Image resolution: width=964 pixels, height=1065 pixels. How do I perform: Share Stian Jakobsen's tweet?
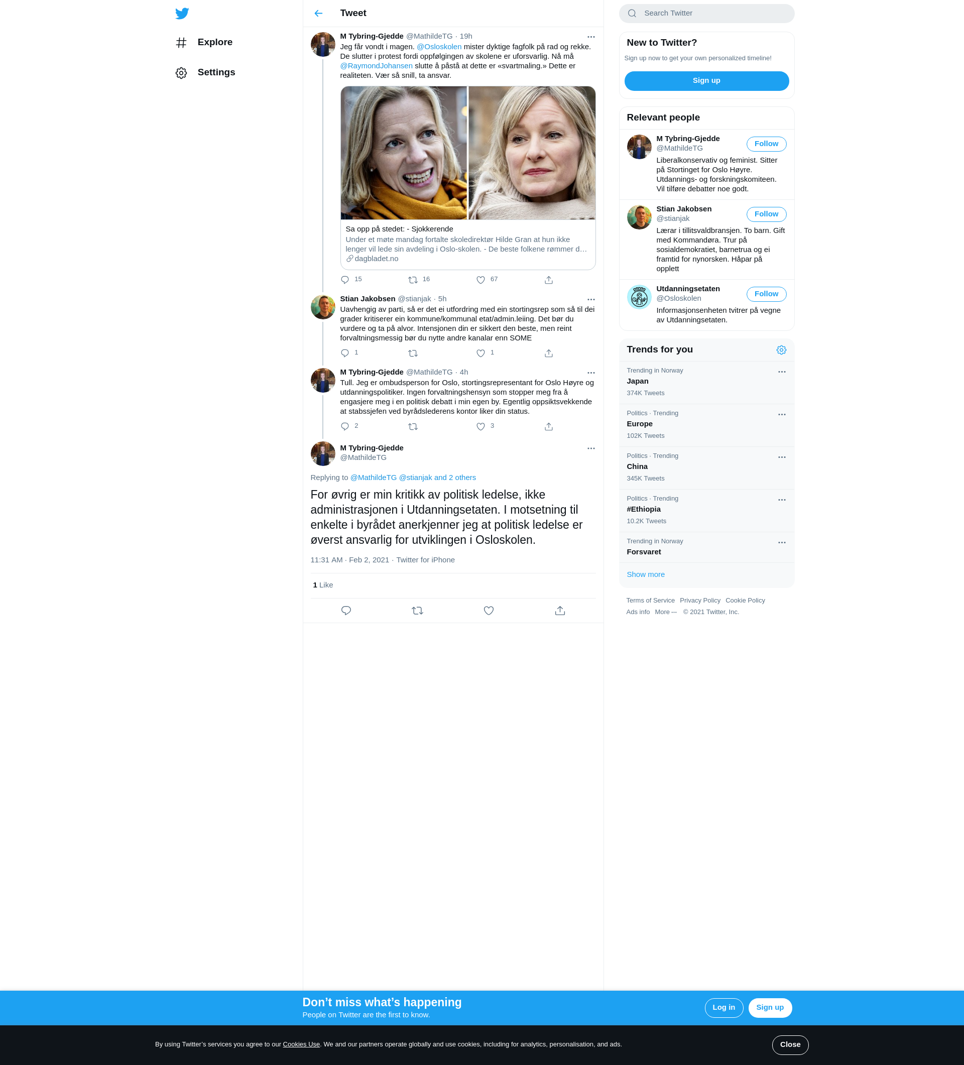point(548,353)
